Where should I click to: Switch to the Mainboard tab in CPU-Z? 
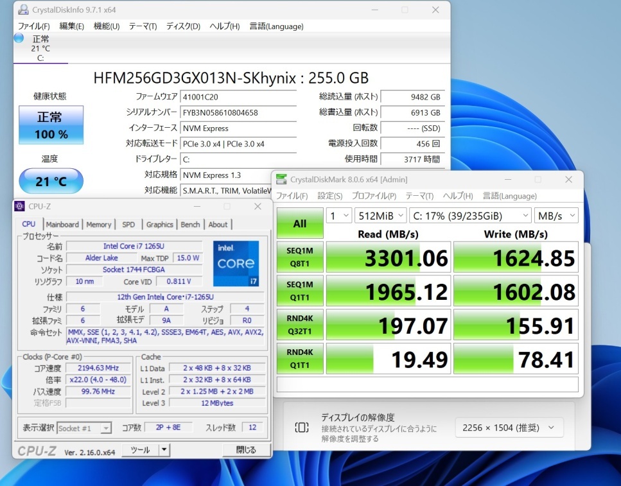point(62,224)
